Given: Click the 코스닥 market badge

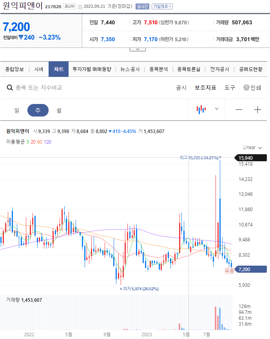Looking at the screenshot, I should click(69, 7).
